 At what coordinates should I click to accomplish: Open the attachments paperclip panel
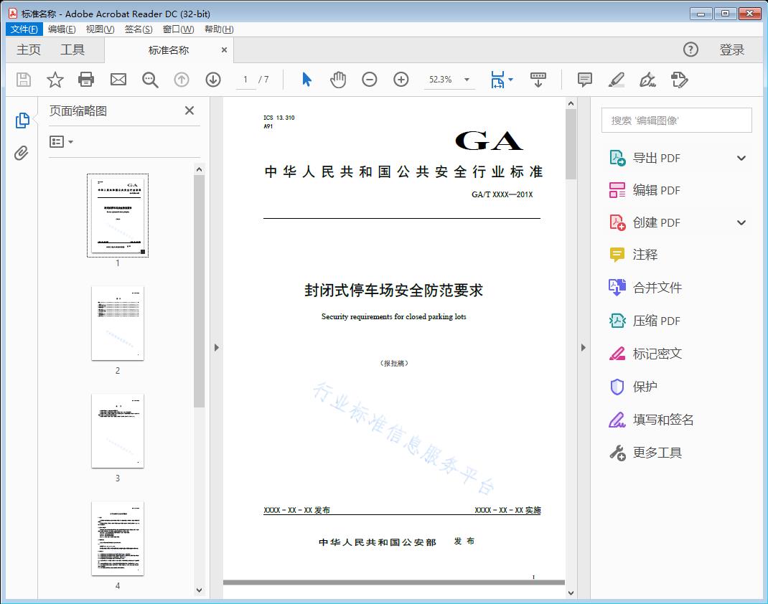point(22,152)
